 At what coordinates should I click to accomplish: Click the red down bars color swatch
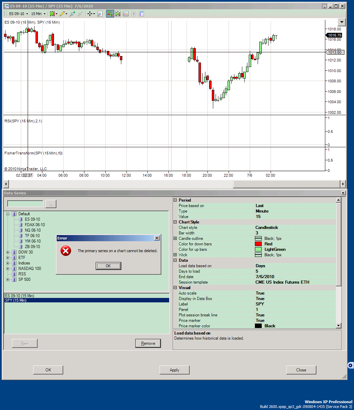tap(258, 244)
